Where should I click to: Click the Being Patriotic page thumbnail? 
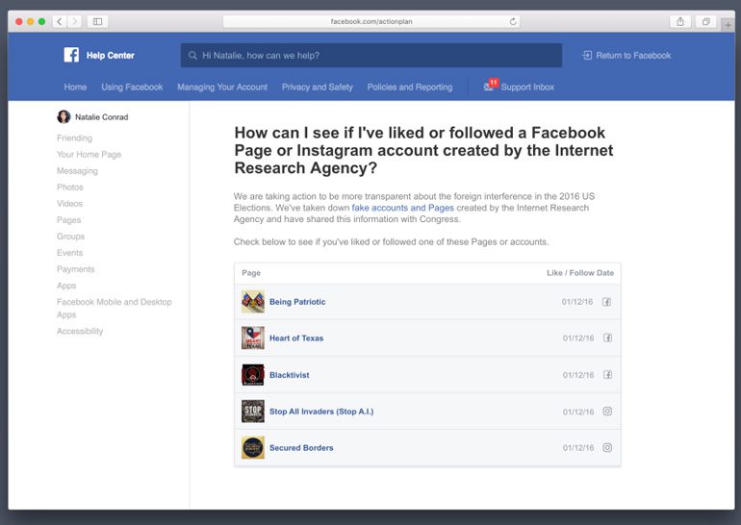click(253, 302)
